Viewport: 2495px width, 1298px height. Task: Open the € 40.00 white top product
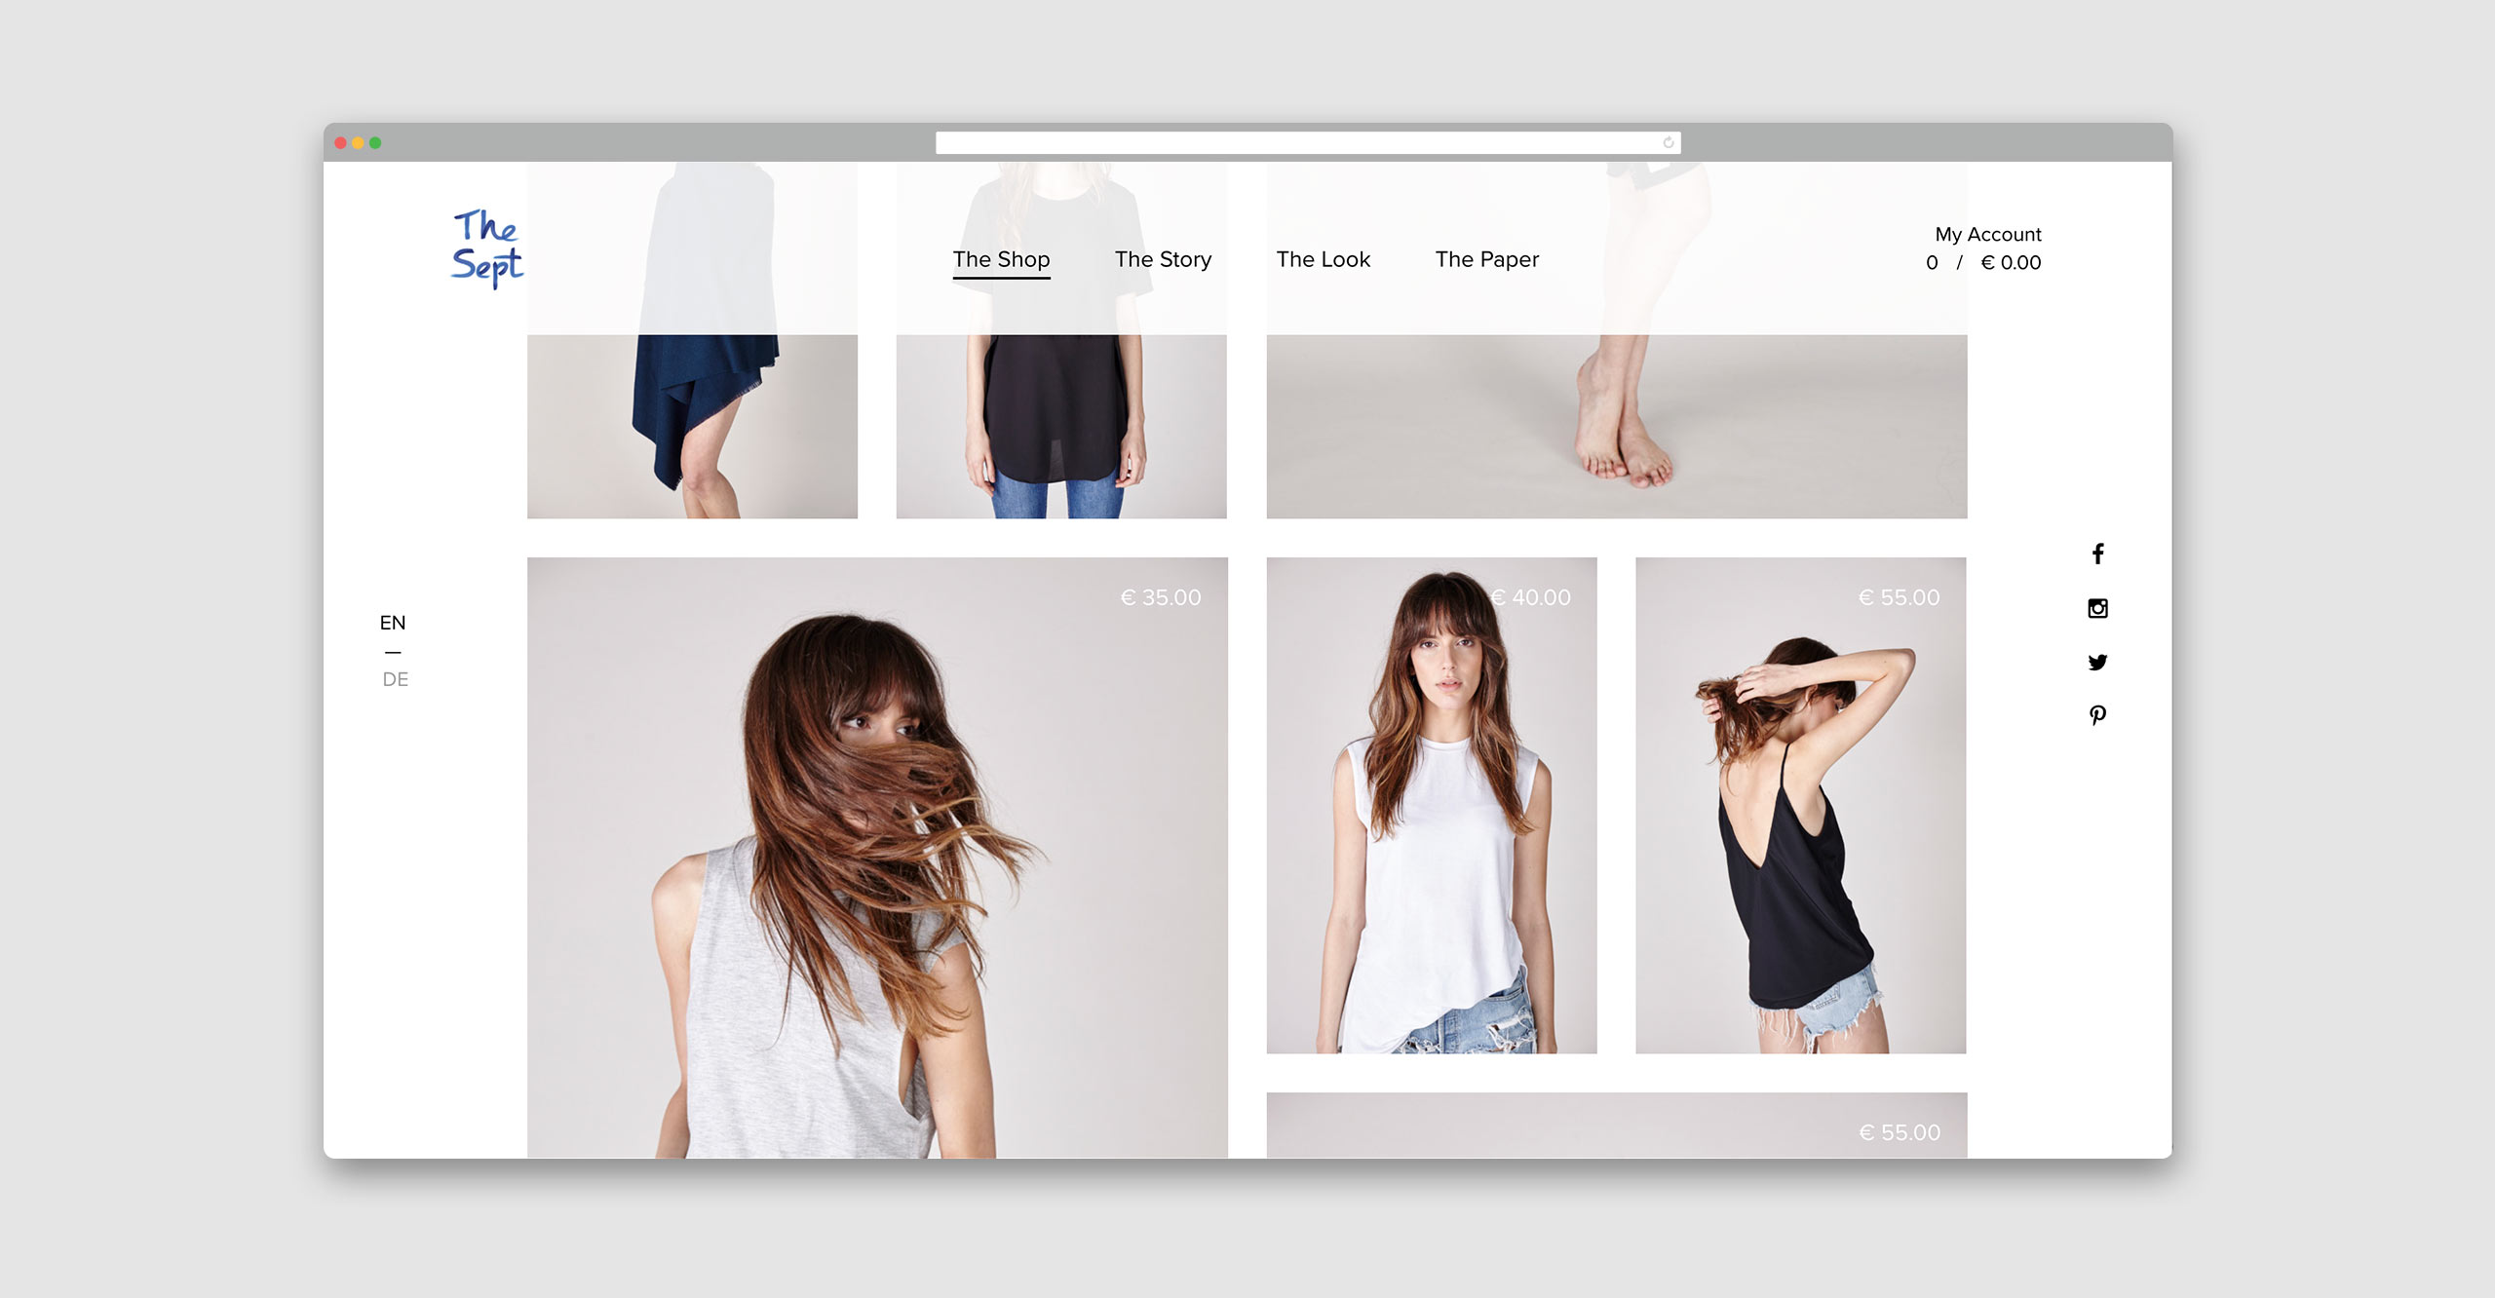tap(1431, 805)
